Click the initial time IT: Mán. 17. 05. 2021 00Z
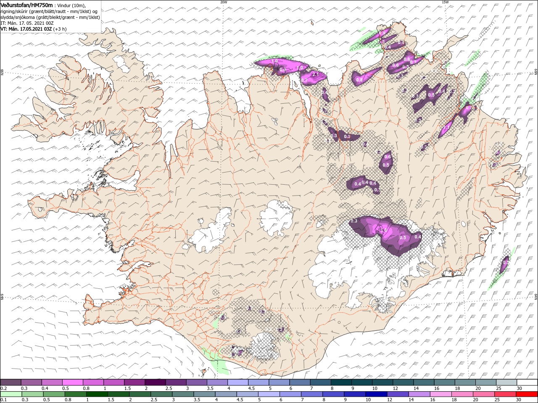The height and width of the screenshot is (403, 538). point(28,23)
